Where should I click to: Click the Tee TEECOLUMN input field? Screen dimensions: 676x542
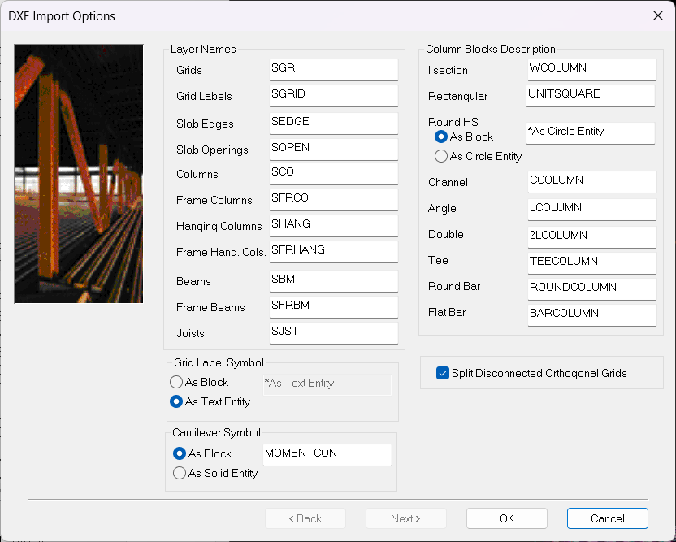point(591,262)
